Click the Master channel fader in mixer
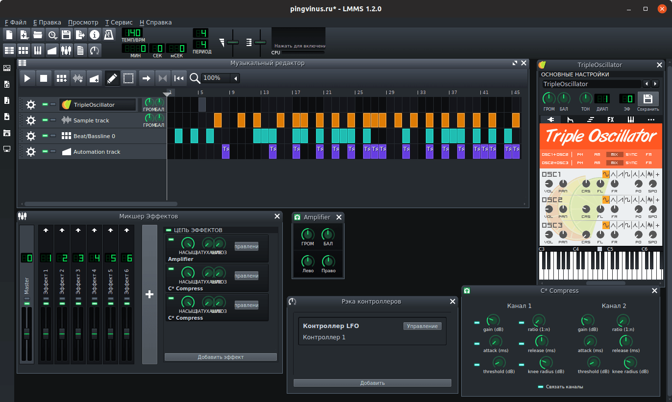Image resolution: width=672 pixels, height=402 pixels. point(27,333)
